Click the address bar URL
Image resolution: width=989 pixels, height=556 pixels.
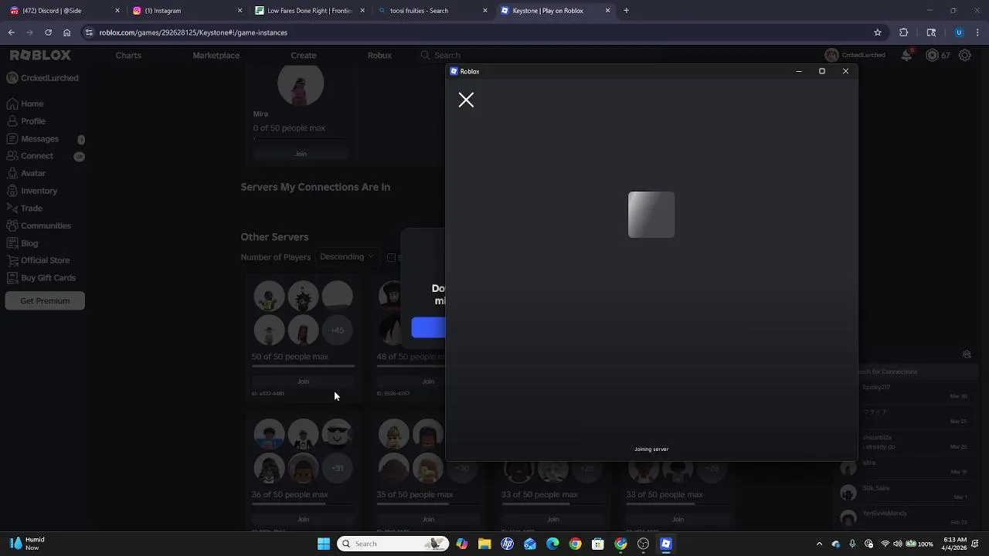pyautogui.click(x=193, y=32)
